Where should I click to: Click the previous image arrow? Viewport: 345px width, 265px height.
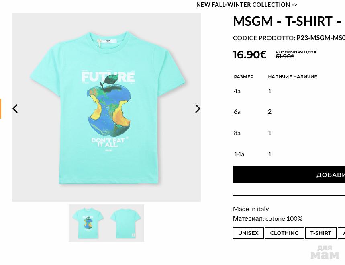(15, 109)
